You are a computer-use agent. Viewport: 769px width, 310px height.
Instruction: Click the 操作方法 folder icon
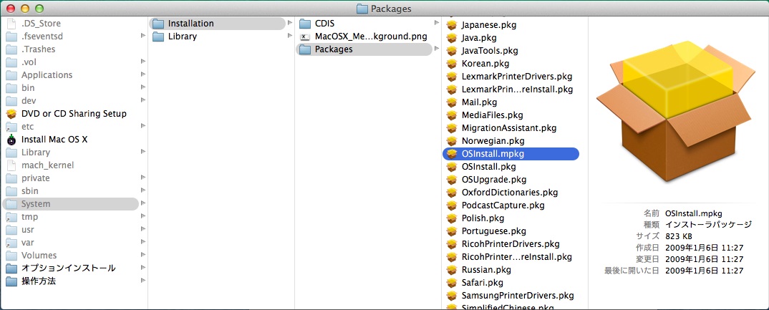click(11, 281)
